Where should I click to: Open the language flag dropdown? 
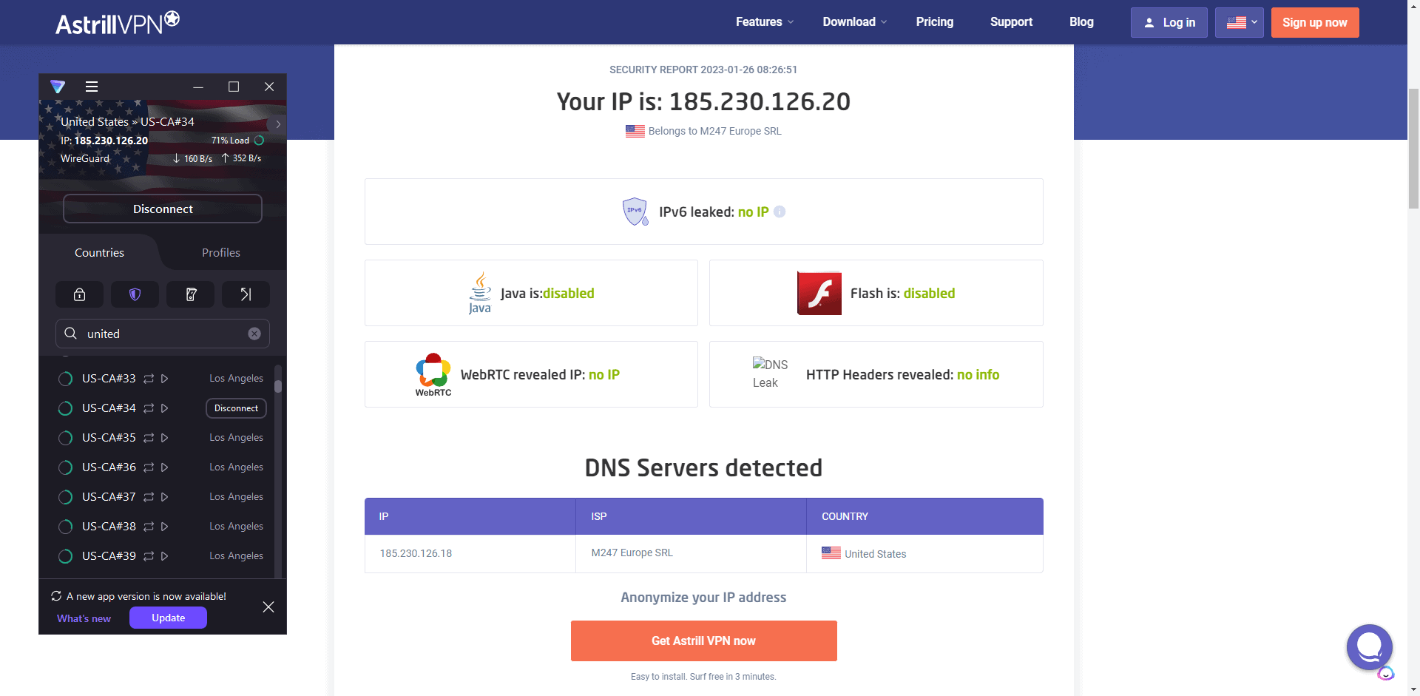[1240, 23]
